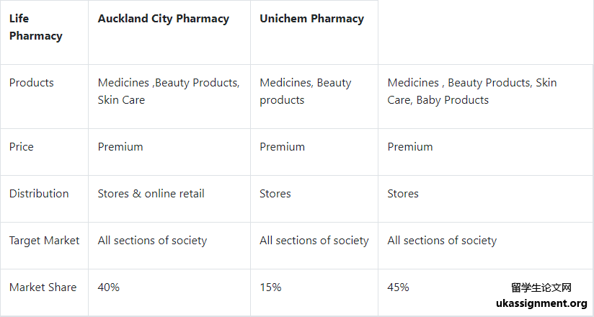This screenshot has width=594, height=317.
Task: Select the 45% market share value
Action: (398, 287)
